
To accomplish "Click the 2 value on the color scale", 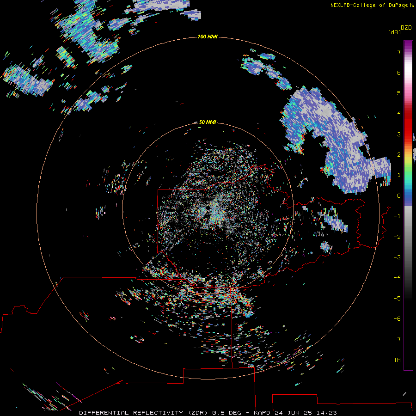I will [399, 155].
